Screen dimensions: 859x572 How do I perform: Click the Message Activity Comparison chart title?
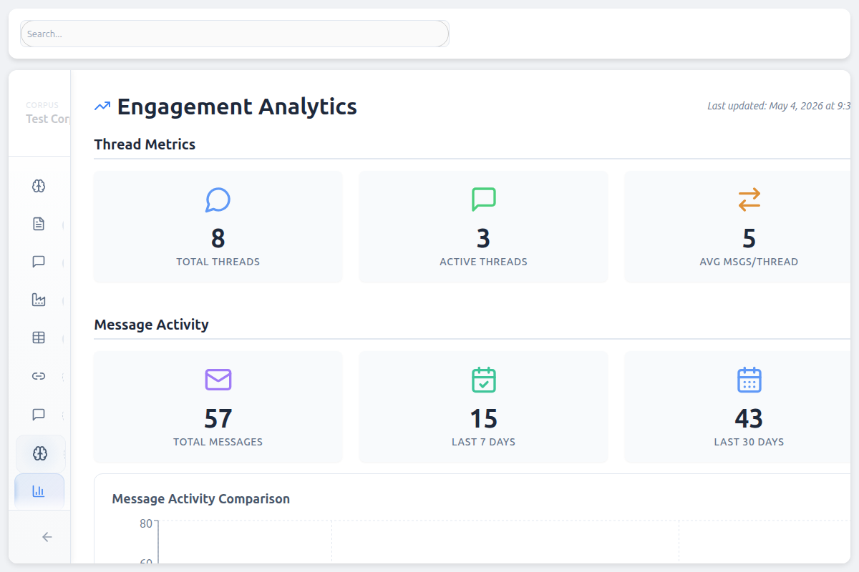point(201,499)
